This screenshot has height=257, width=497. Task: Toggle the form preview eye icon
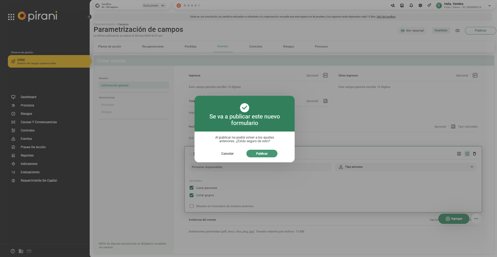pyautogui.click(x=457, y=30)
